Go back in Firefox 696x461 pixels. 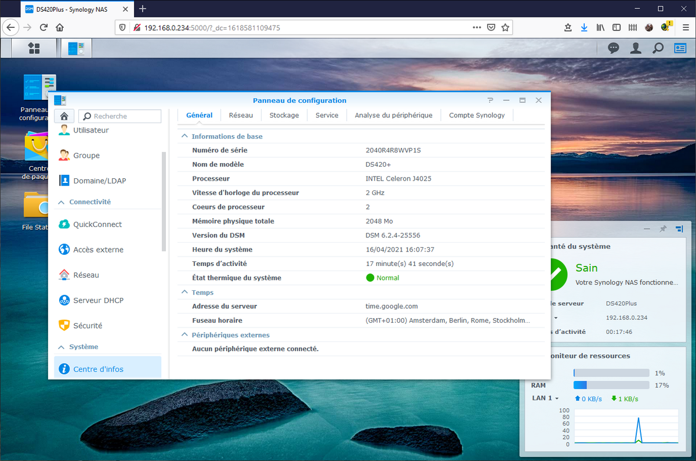click(x=12, y=27)
